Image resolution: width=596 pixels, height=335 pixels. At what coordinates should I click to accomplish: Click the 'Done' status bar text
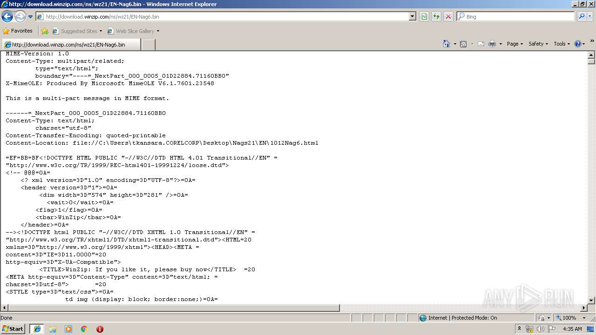(7, 318)
